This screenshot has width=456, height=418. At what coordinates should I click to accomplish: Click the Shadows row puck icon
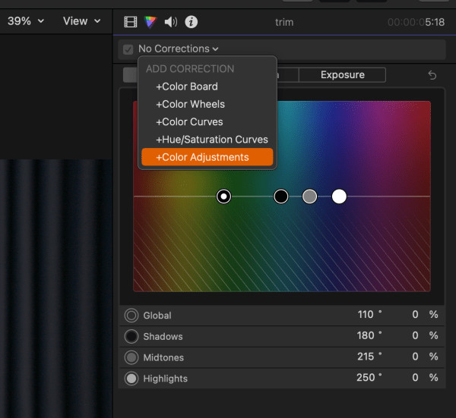point(131,336)
